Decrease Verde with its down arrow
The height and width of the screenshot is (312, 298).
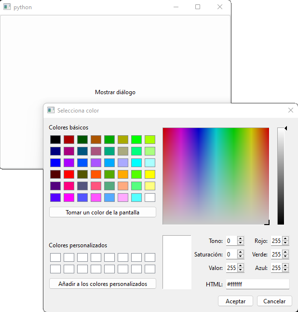[x=285, y=256]
